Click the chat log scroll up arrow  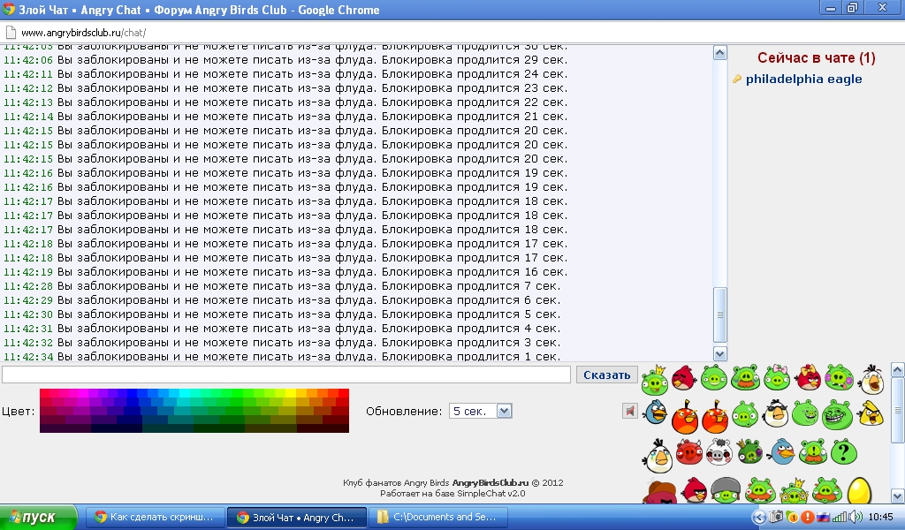(719, 53)
